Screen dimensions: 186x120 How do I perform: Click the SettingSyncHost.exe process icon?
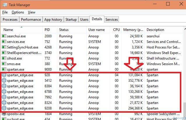coord(4,47)
